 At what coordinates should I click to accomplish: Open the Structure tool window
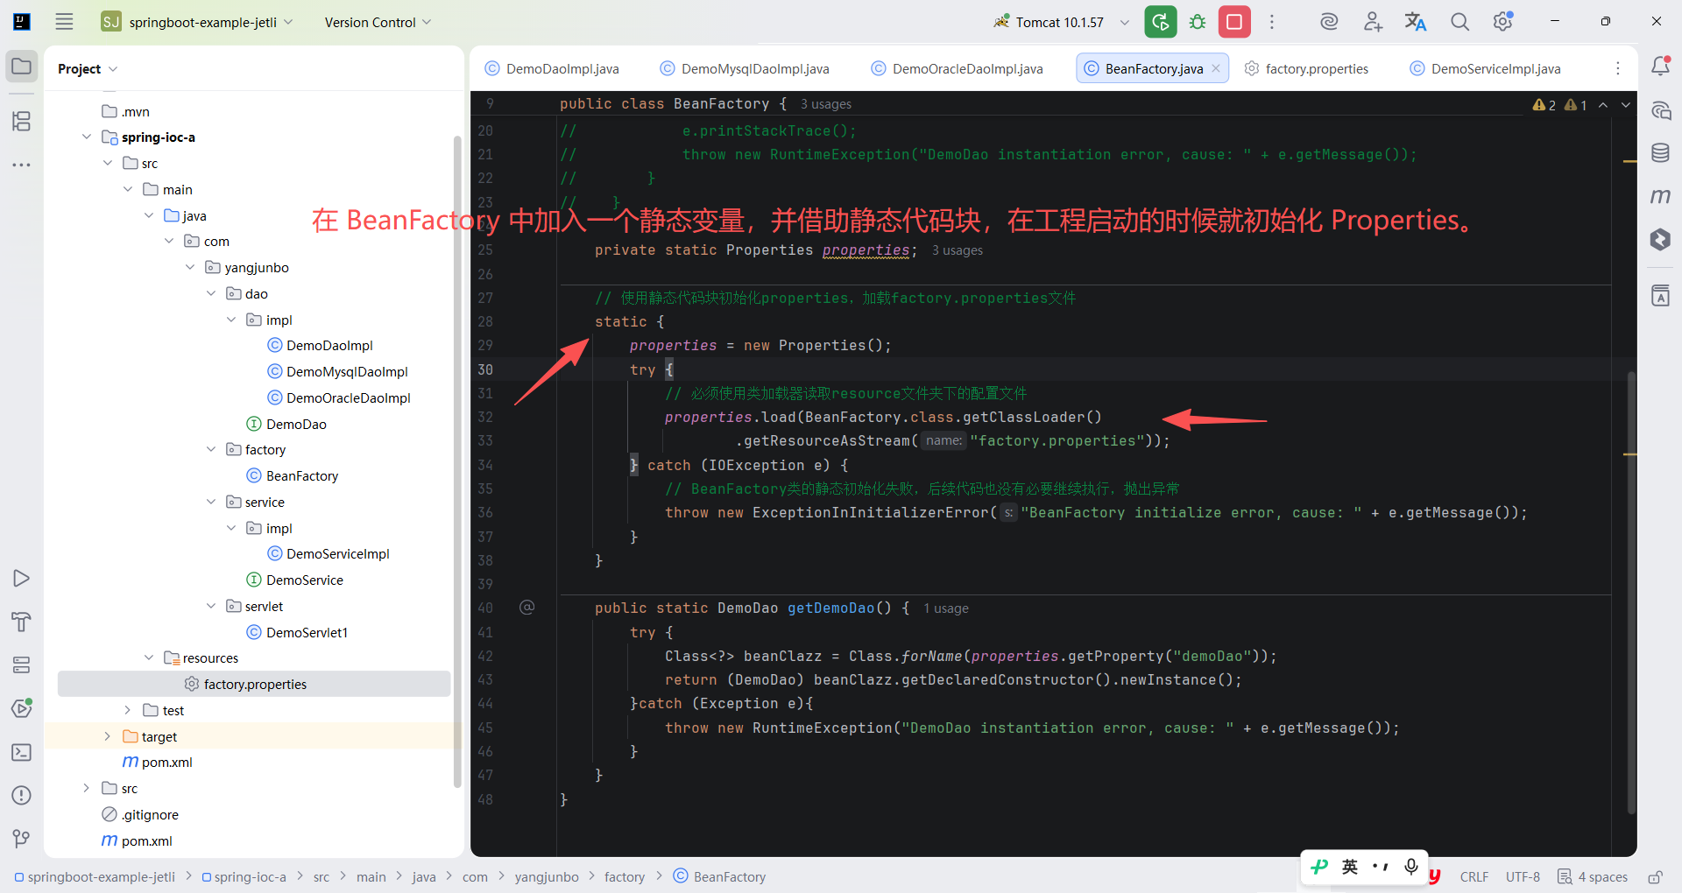coord(22,121)
